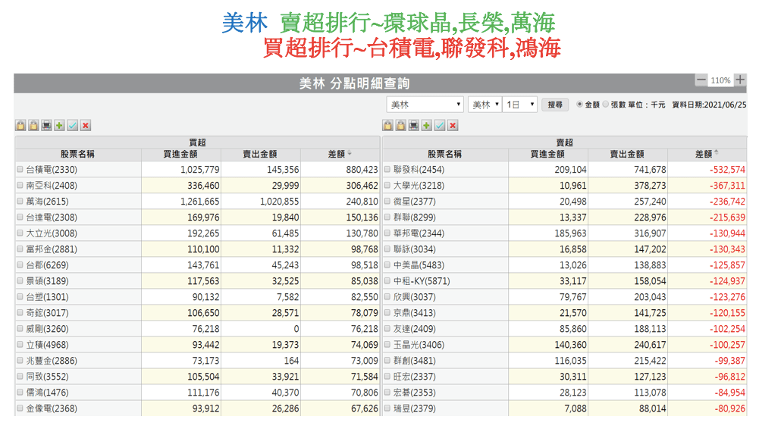Check the box next to 聯發科(2454)

(x=387, y=170)
